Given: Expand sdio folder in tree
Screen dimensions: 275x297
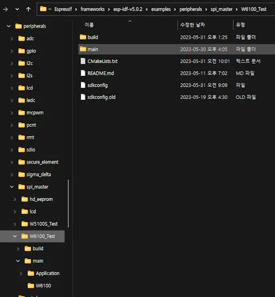Looking at the screenshot, I should [12, 150].
